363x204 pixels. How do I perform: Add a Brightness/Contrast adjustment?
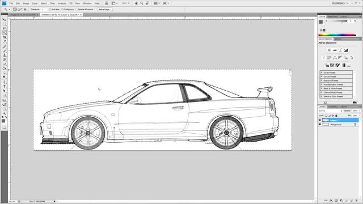[329, 50]
